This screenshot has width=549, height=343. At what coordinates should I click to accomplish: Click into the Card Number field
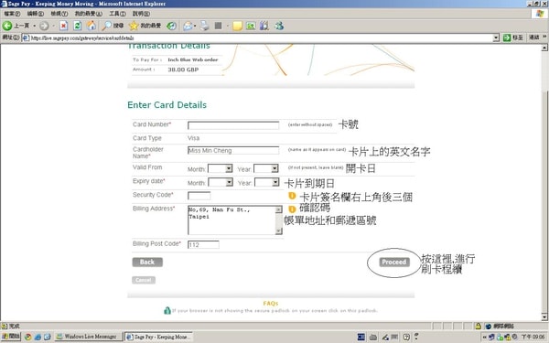[x=233, y=125]
